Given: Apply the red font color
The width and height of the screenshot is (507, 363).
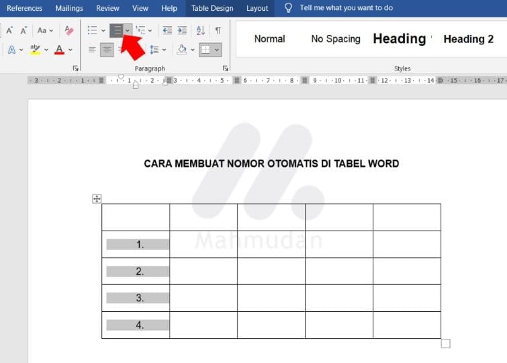Looking at the screenshot, I should tap(59, 50).
